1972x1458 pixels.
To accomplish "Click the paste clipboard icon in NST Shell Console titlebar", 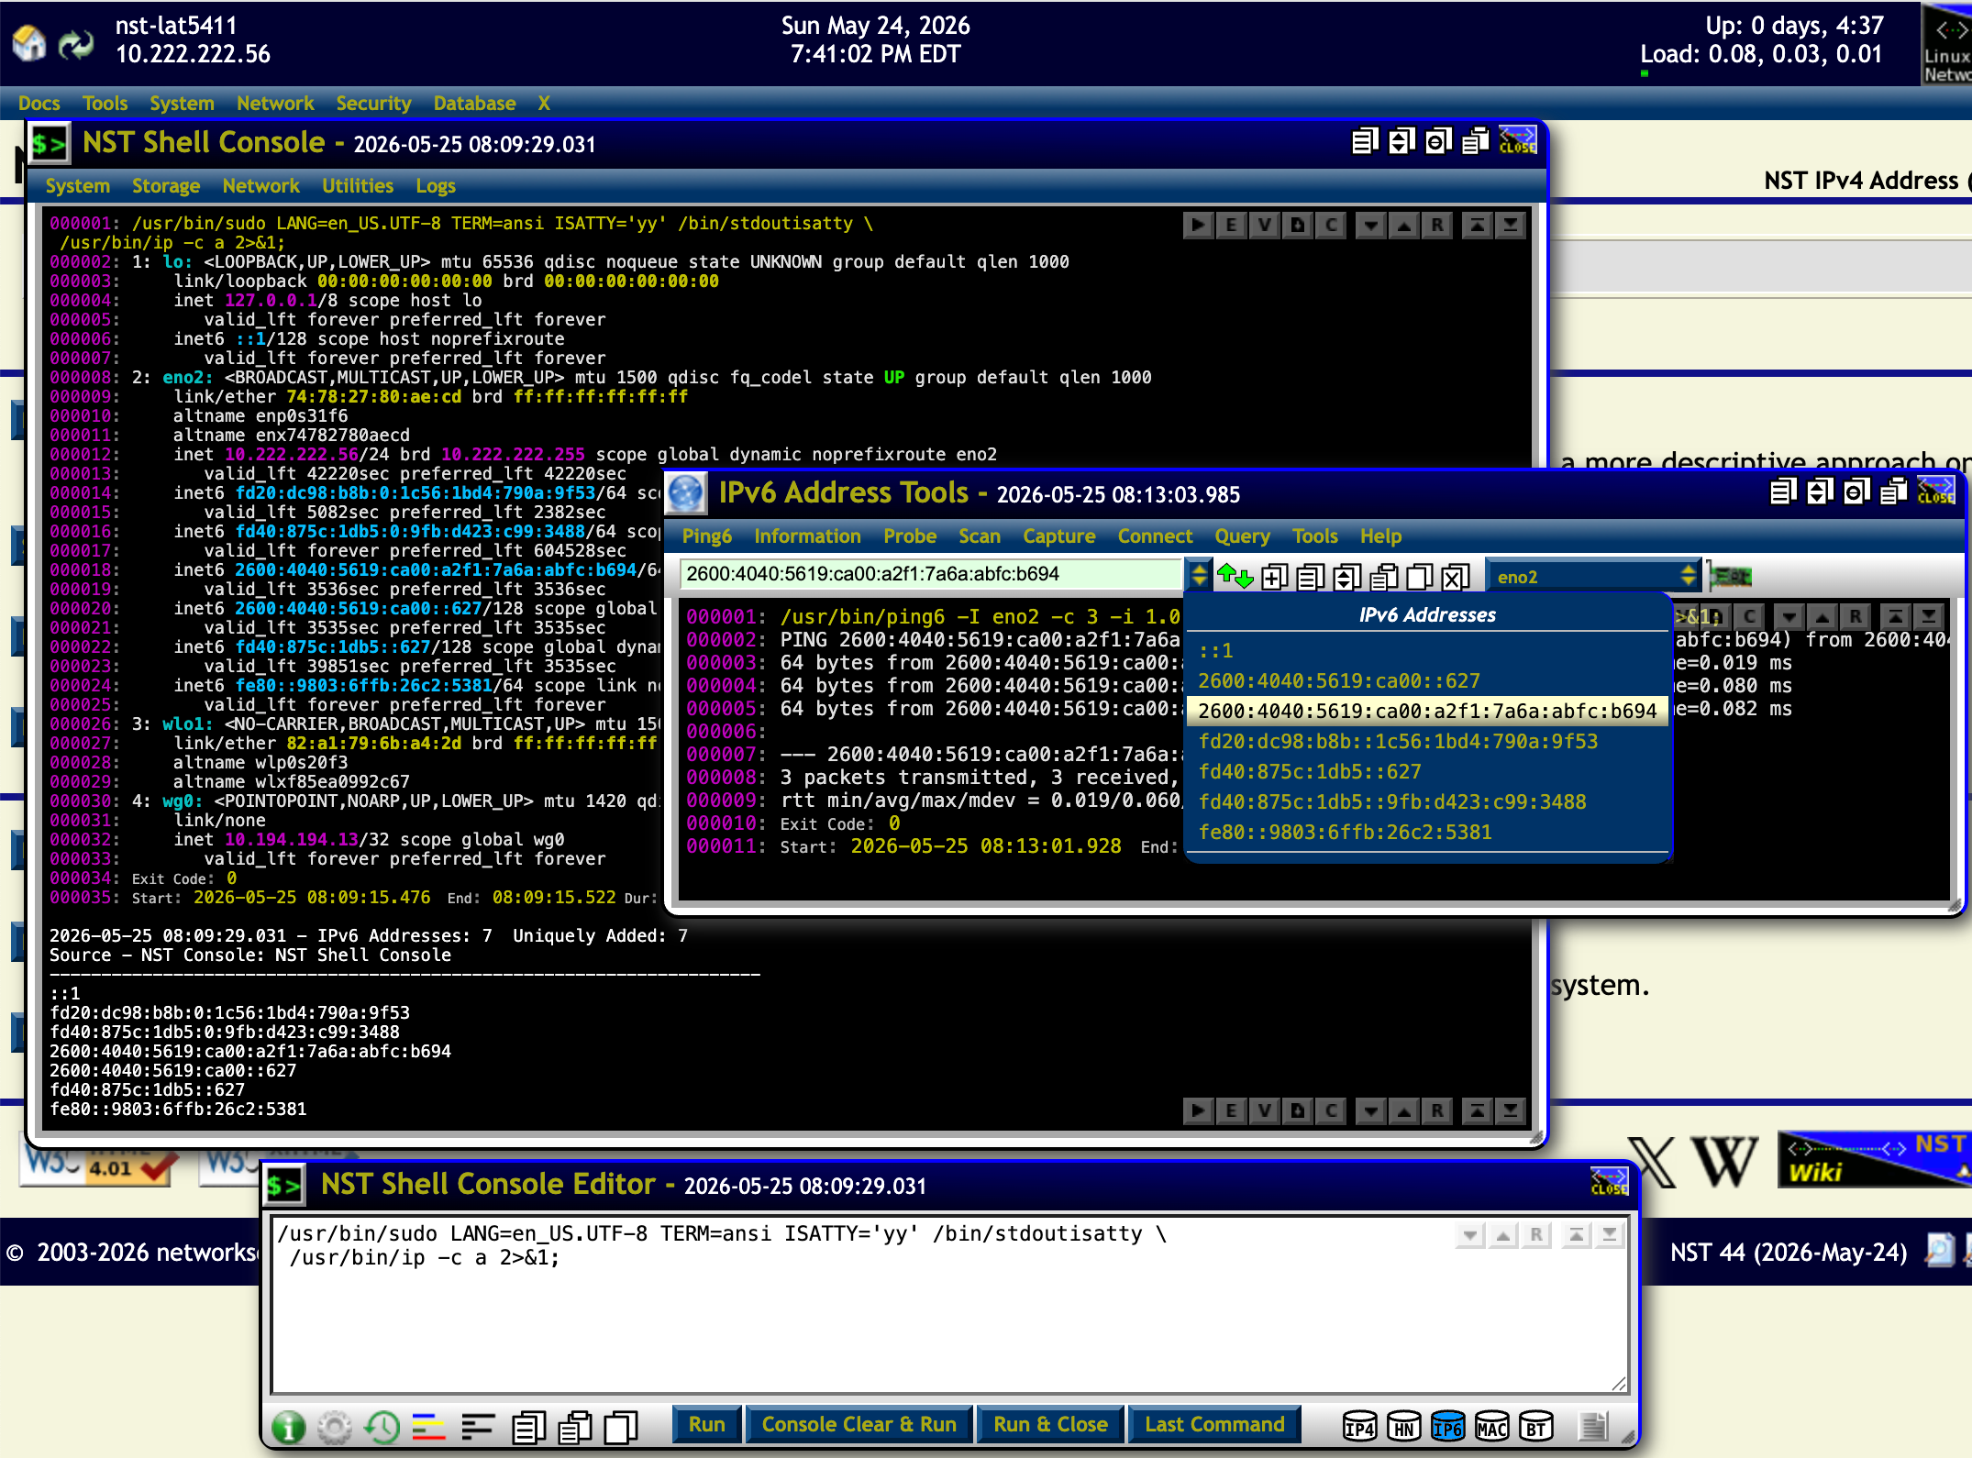I will pos(1475,141).
